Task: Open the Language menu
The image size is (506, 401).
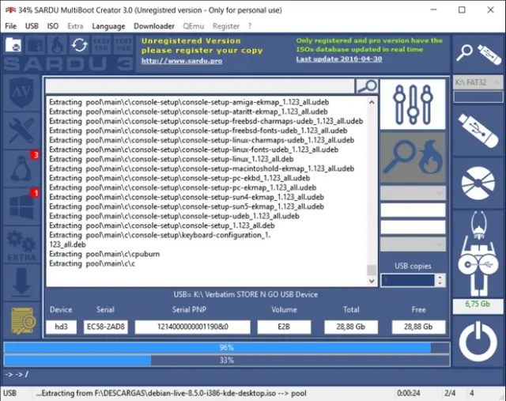Action: tap(108, 26)
